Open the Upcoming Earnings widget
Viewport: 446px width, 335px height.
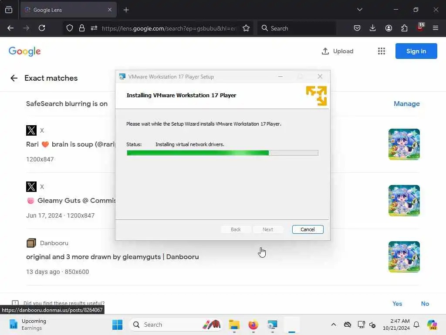(x=27, y=325)
